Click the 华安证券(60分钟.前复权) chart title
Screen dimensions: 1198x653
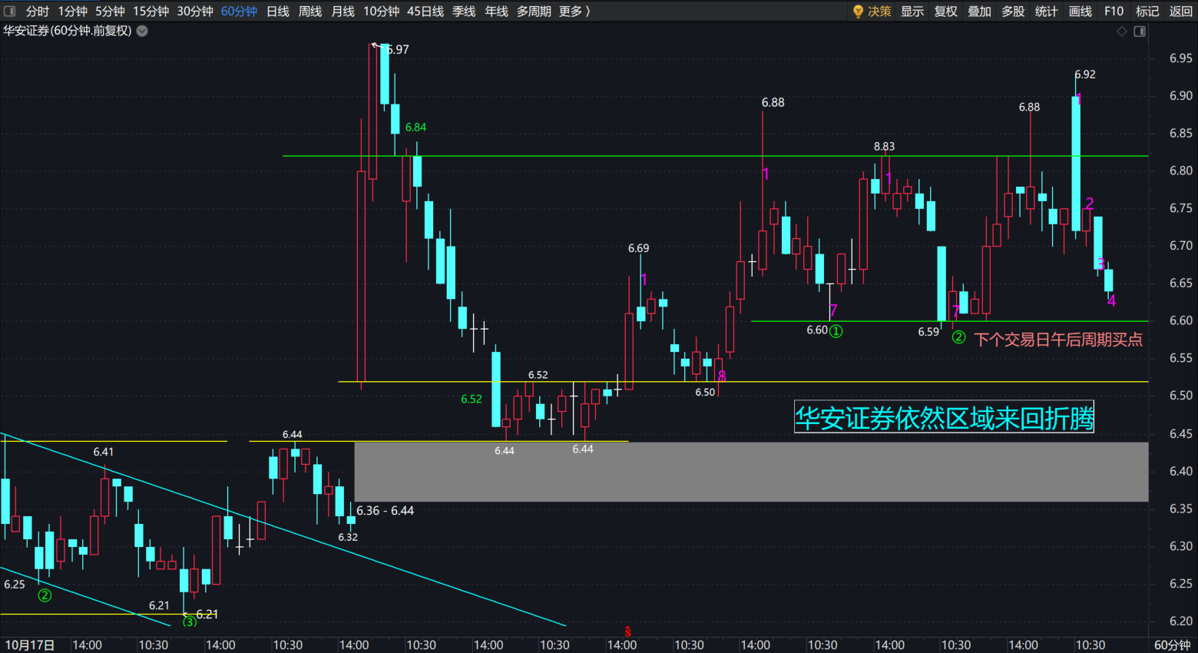pos(68,31)
